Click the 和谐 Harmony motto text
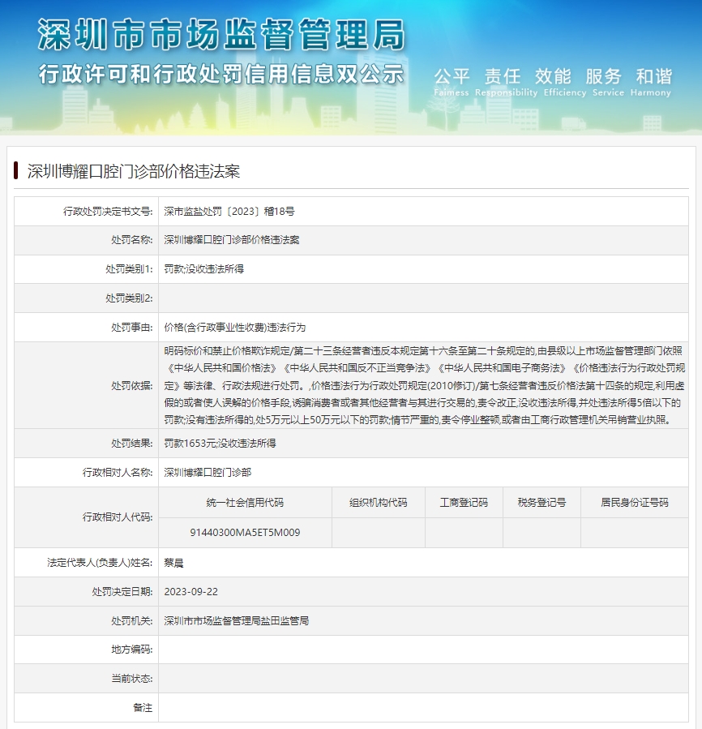 click(651, 82)
